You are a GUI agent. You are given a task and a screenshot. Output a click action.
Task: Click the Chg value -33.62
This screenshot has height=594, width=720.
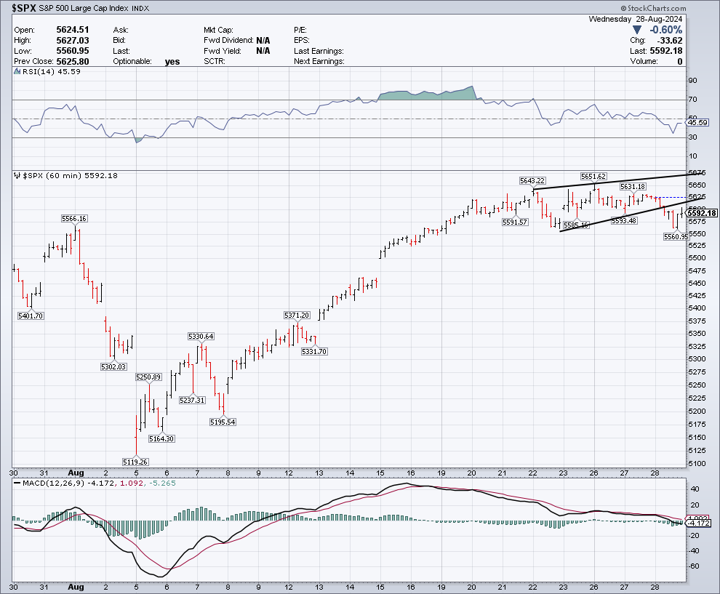point(670,41)
